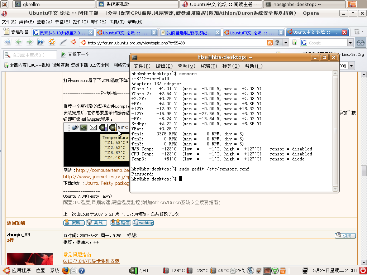
Task: Click the 在页面中查找 find-in-page field
Action: [x=30, y=55]
